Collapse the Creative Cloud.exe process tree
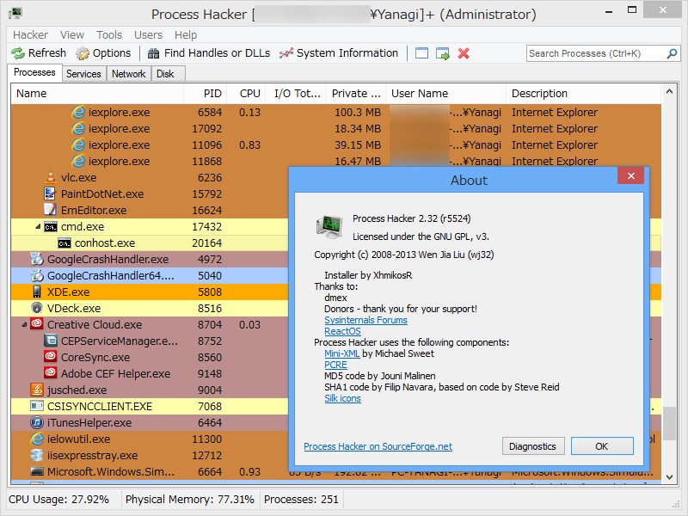Viewport: 688px width, 516px height. pyautogui.click(x=22, y=324)
